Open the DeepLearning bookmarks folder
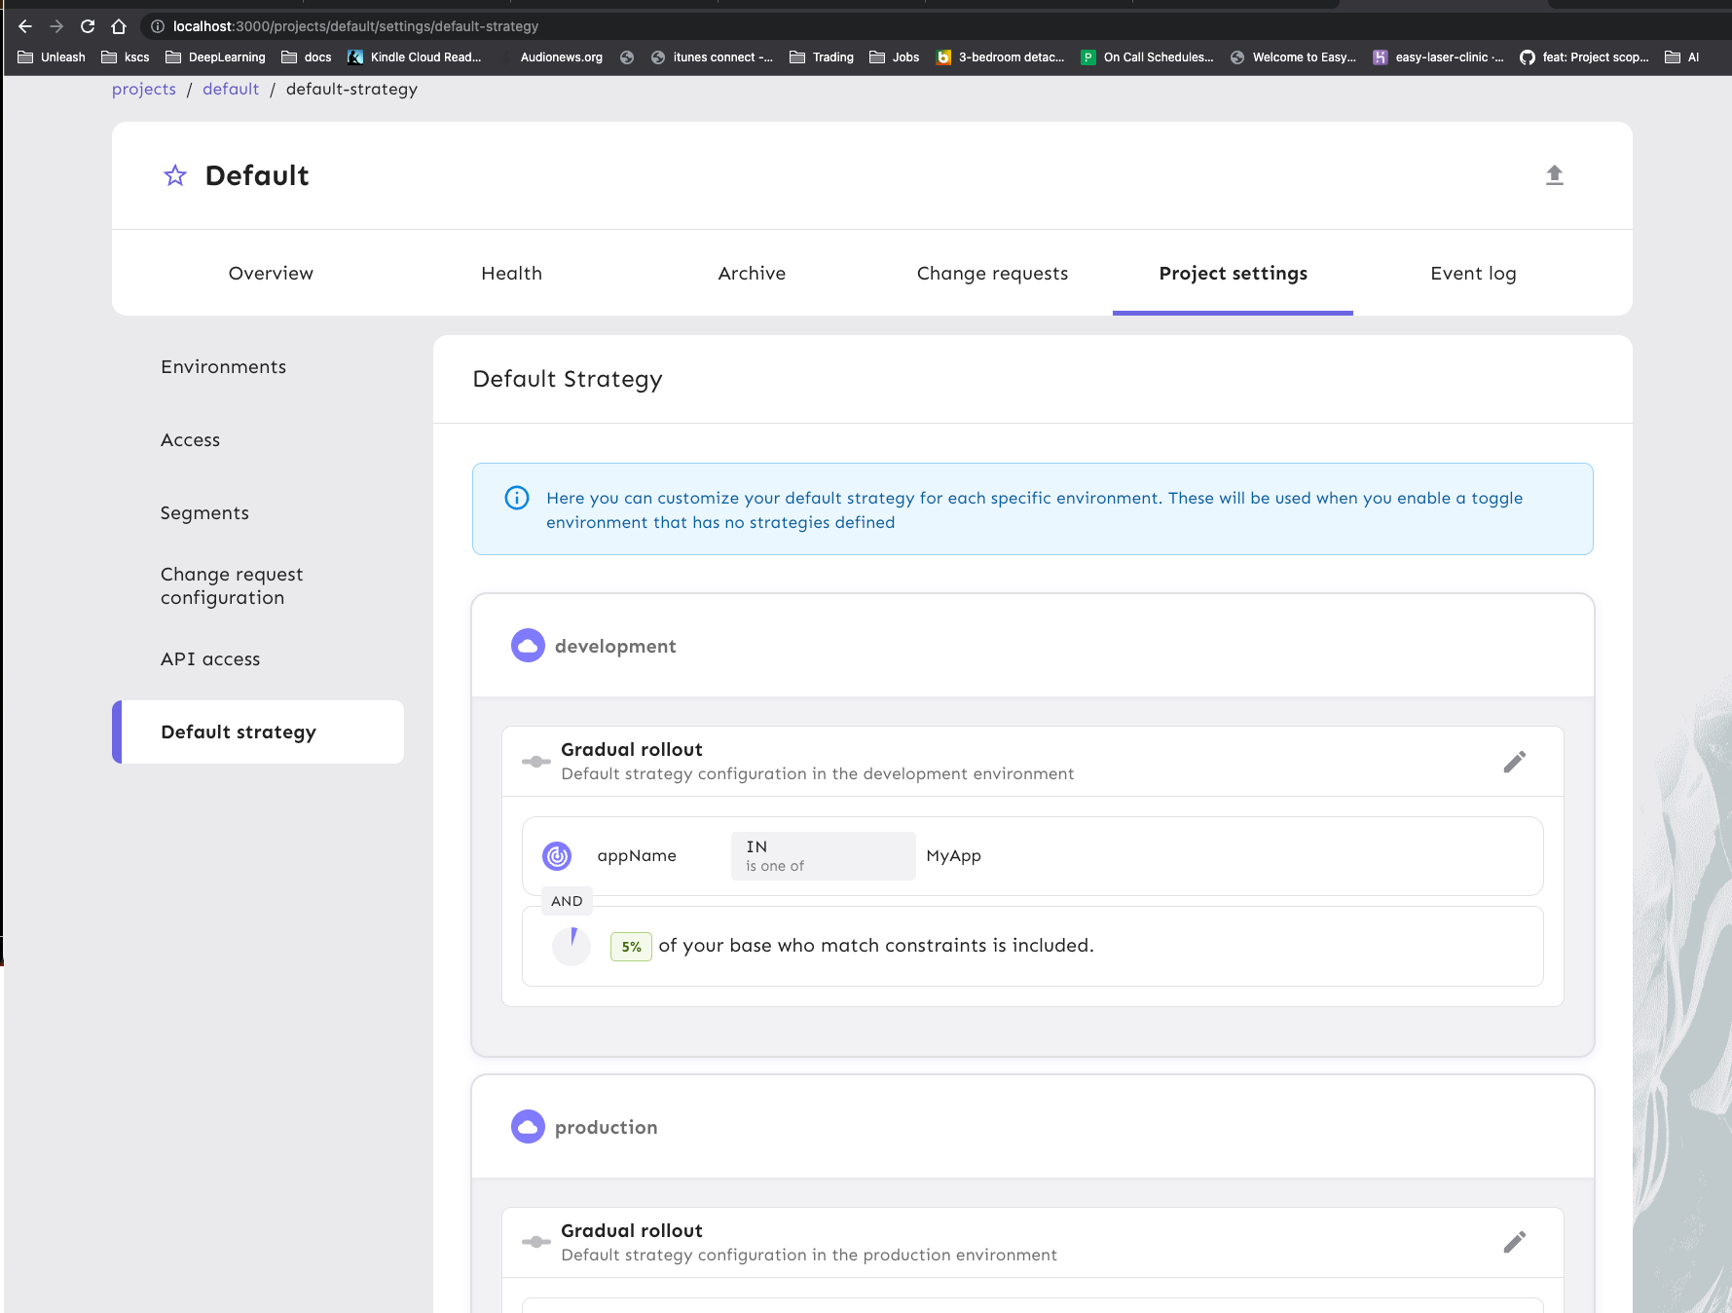Image resolution: width=1732 pixels, height=1313 pixels. click(215, 57)
